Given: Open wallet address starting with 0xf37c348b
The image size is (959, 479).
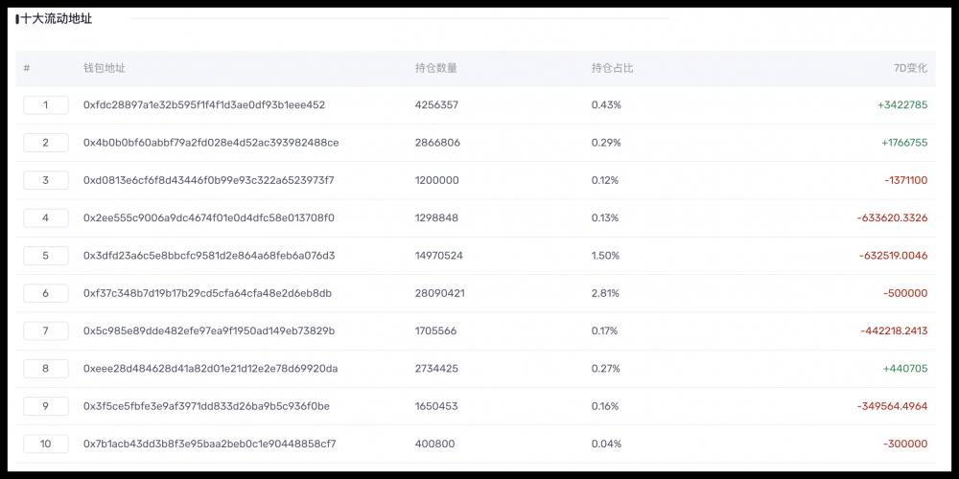Looking at the screenshot, I should (207, 293).
